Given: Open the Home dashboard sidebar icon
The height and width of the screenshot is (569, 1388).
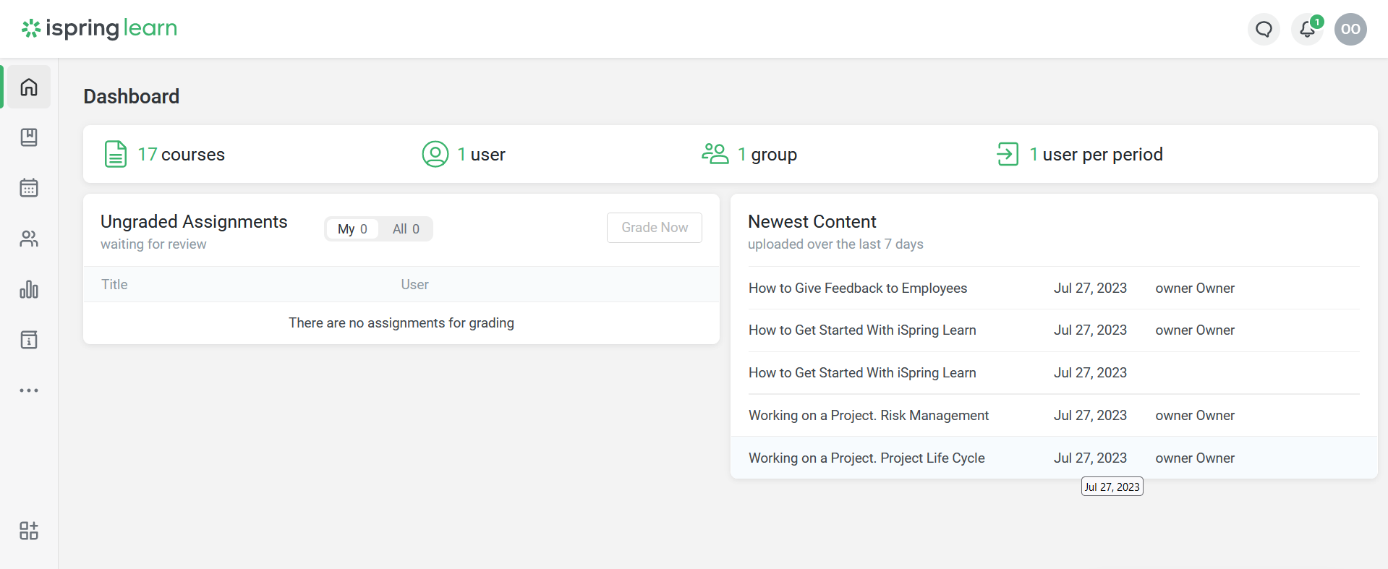Looking at the screenshot, I should click(x=29, y=87).
